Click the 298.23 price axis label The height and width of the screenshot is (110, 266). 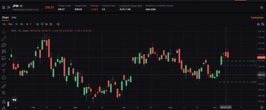click(261, 75)
